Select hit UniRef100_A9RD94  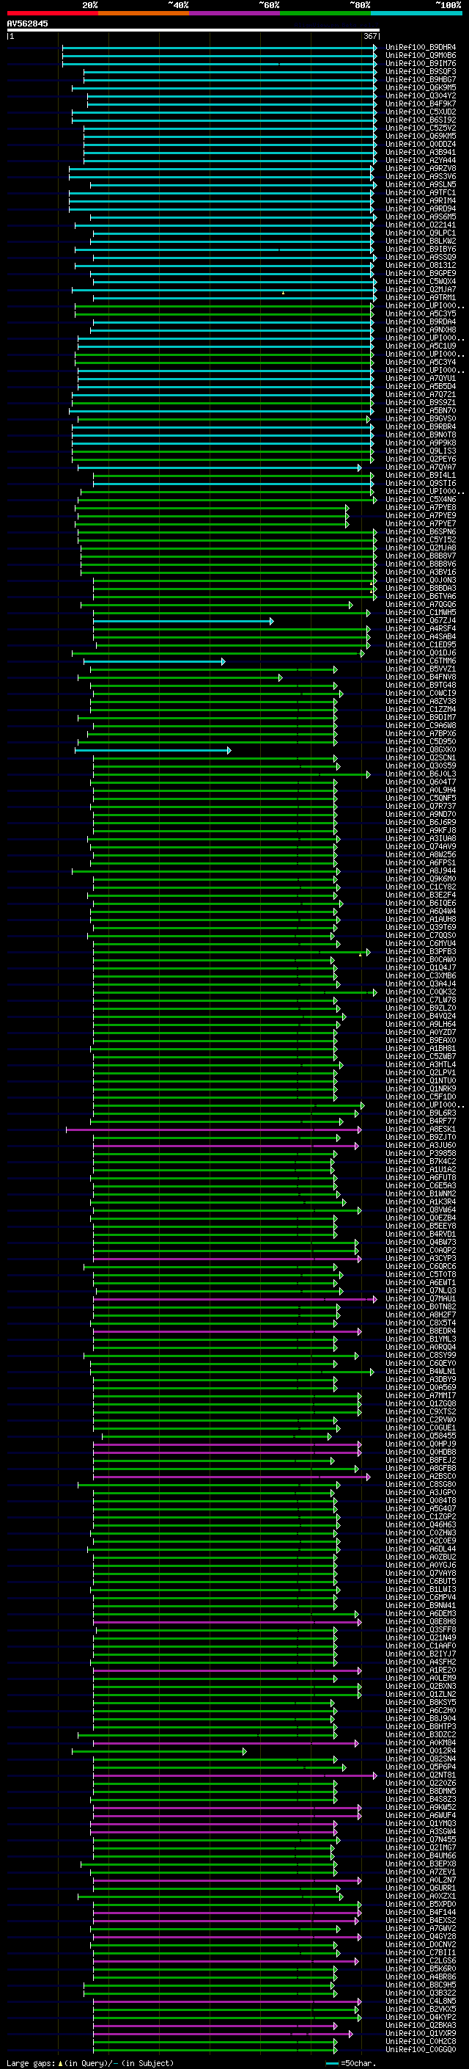(420, 209)
